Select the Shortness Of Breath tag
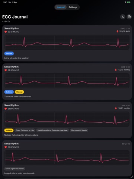This screenshot has height=179, width=134. (79, 130)
